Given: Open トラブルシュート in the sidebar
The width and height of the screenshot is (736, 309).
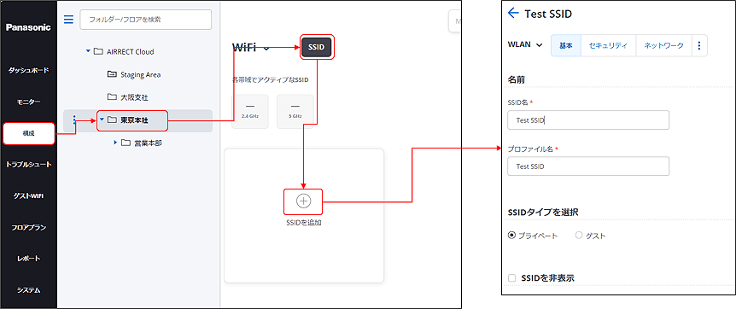Looking at the screenshot, I should pyautogui.click(x=28, y=165).
